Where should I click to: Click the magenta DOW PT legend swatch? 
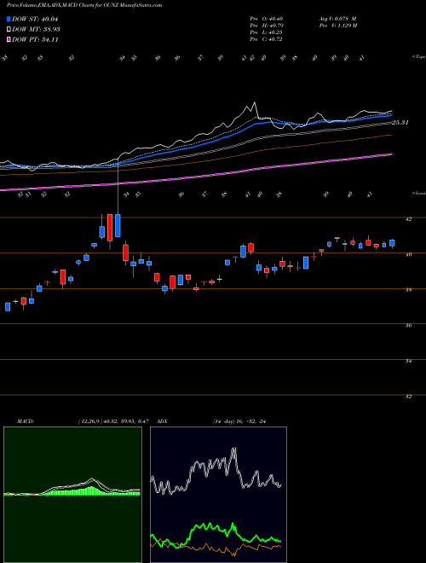coord(9,39)
